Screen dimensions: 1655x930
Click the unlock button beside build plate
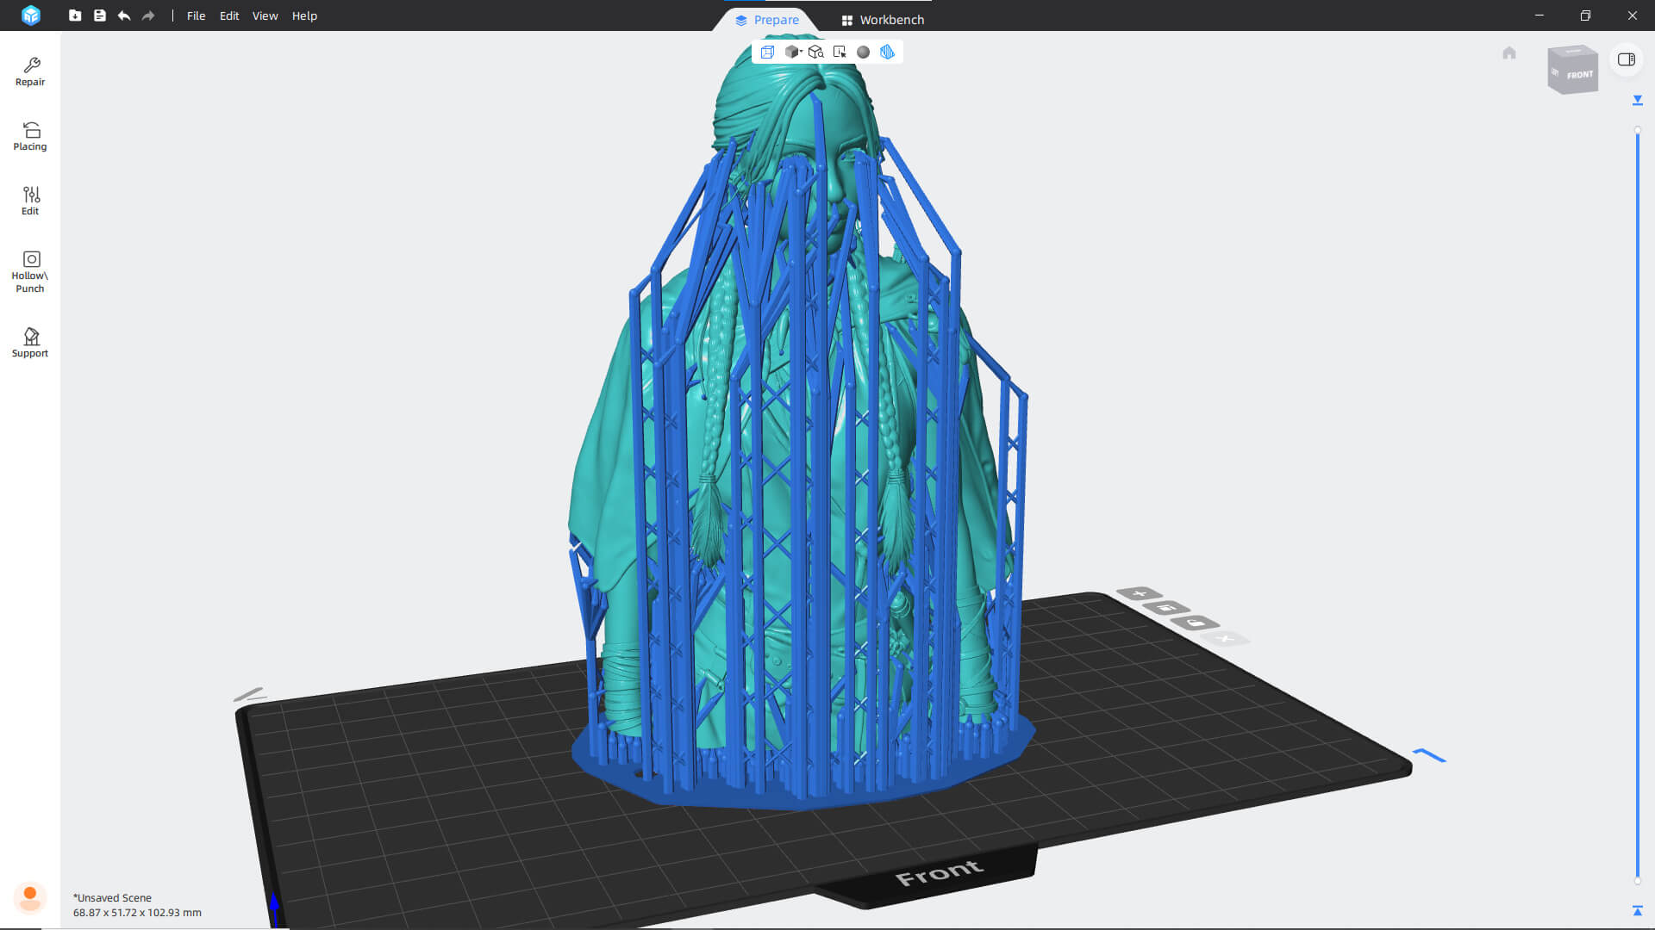(1195, 623)
